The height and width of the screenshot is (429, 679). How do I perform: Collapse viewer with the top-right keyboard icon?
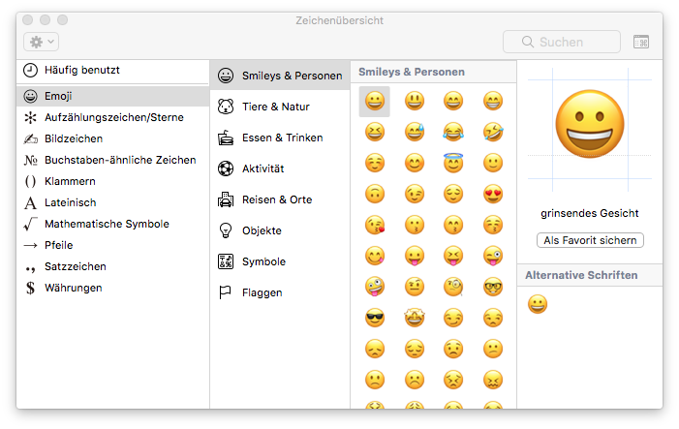[x=641, y=42]
